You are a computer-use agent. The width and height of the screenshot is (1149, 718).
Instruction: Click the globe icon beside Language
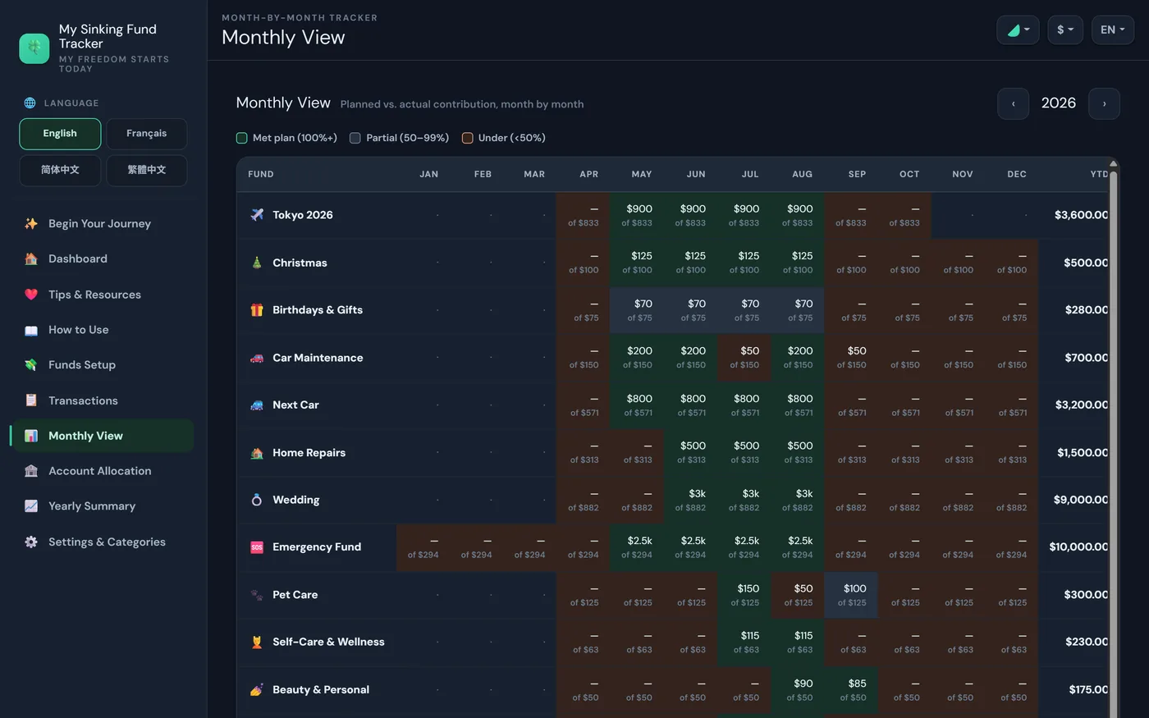[x=30, y=103]
